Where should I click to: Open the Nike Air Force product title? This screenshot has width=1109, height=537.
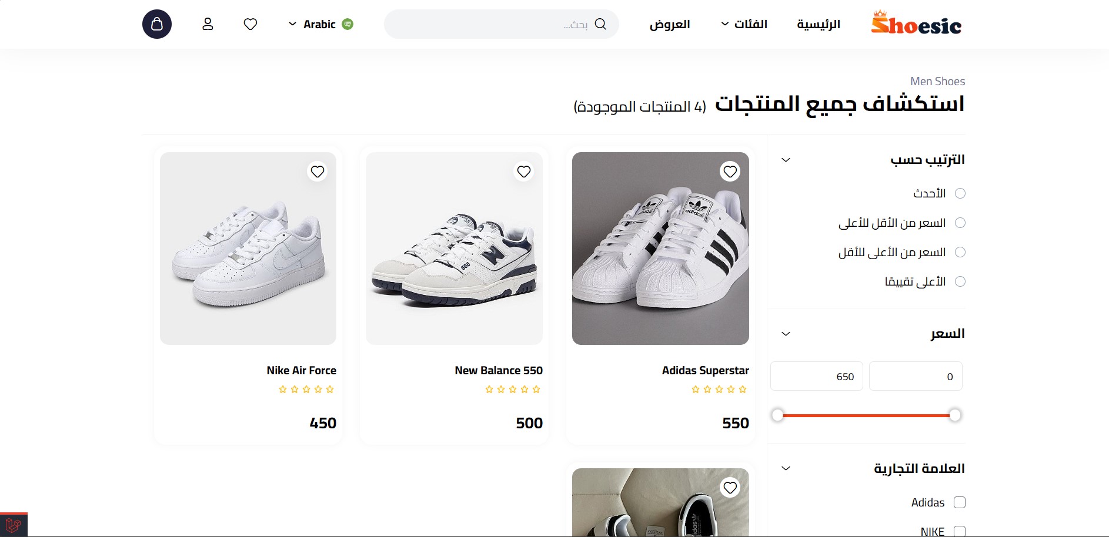[301, 370]
